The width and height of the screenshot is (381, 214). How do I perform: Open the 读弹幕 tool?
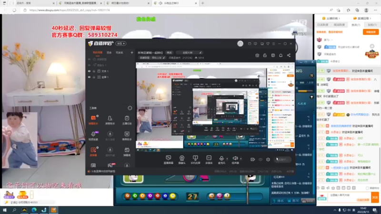pos(93,151)
